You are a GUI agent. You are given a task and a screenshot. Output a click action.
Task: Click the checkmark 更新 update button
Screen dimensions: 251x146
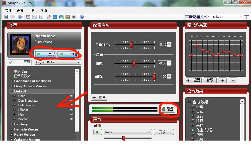pos(20,62)
